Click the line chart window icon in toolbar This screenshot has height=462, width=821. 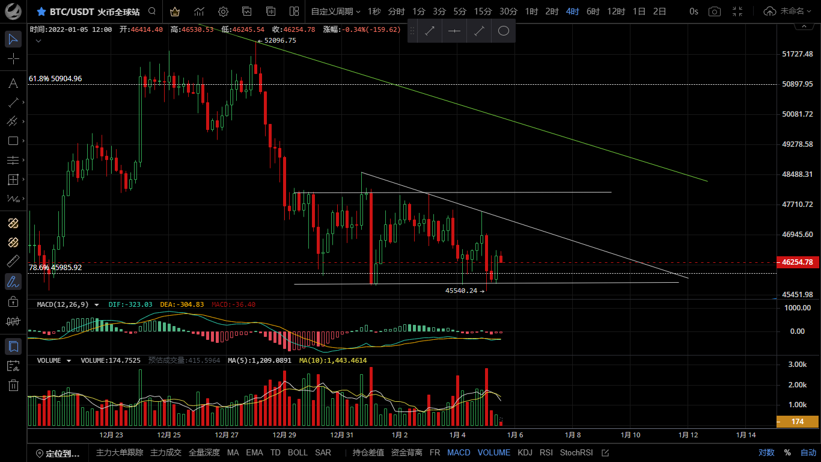click(x=247, y=11)
